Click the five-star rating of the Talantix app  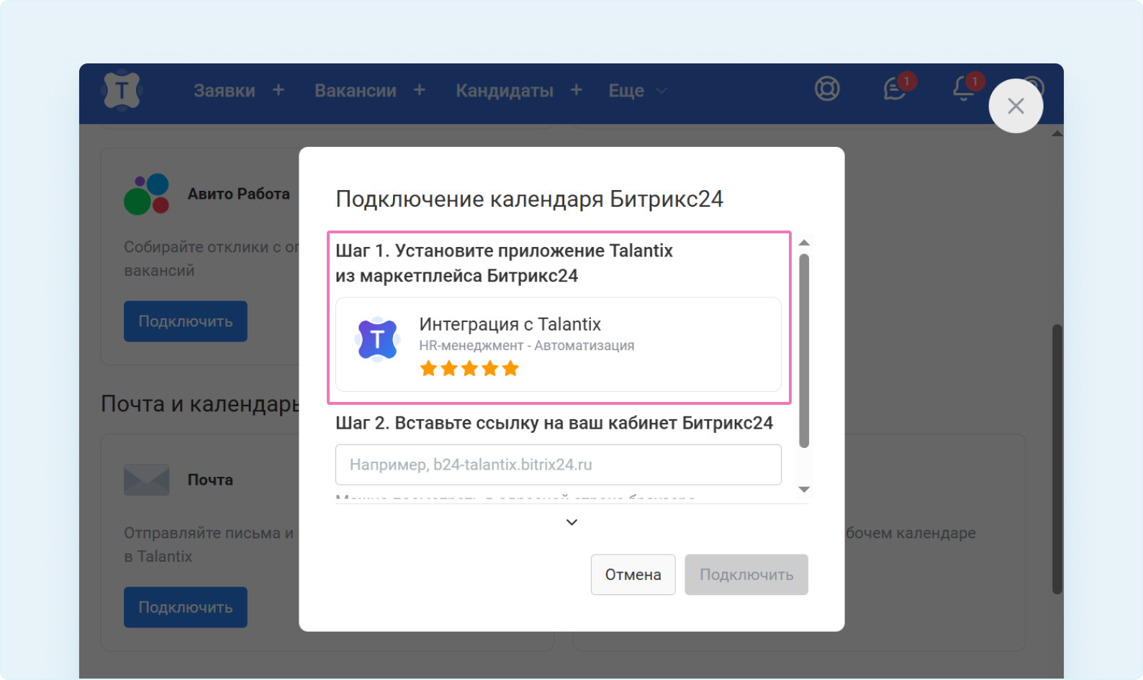pos(469,369)
